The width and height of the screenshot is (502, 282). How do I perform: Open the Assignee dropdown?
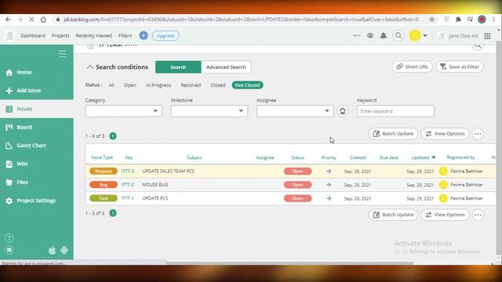tap(295, 111)
